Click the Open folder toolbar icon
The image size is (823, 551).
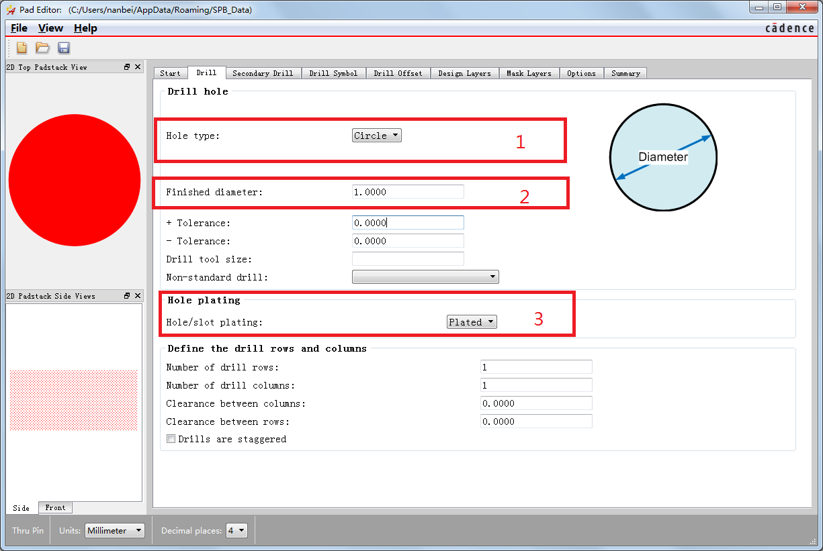[42, 48]
